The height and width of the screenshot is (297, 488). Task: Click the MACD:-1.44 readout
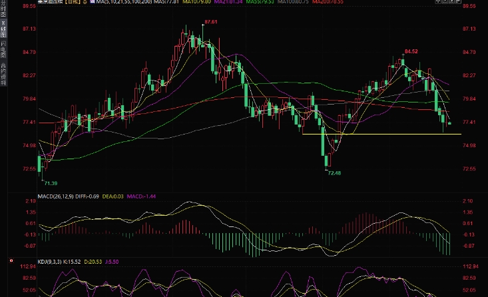[x=141, y=196]
